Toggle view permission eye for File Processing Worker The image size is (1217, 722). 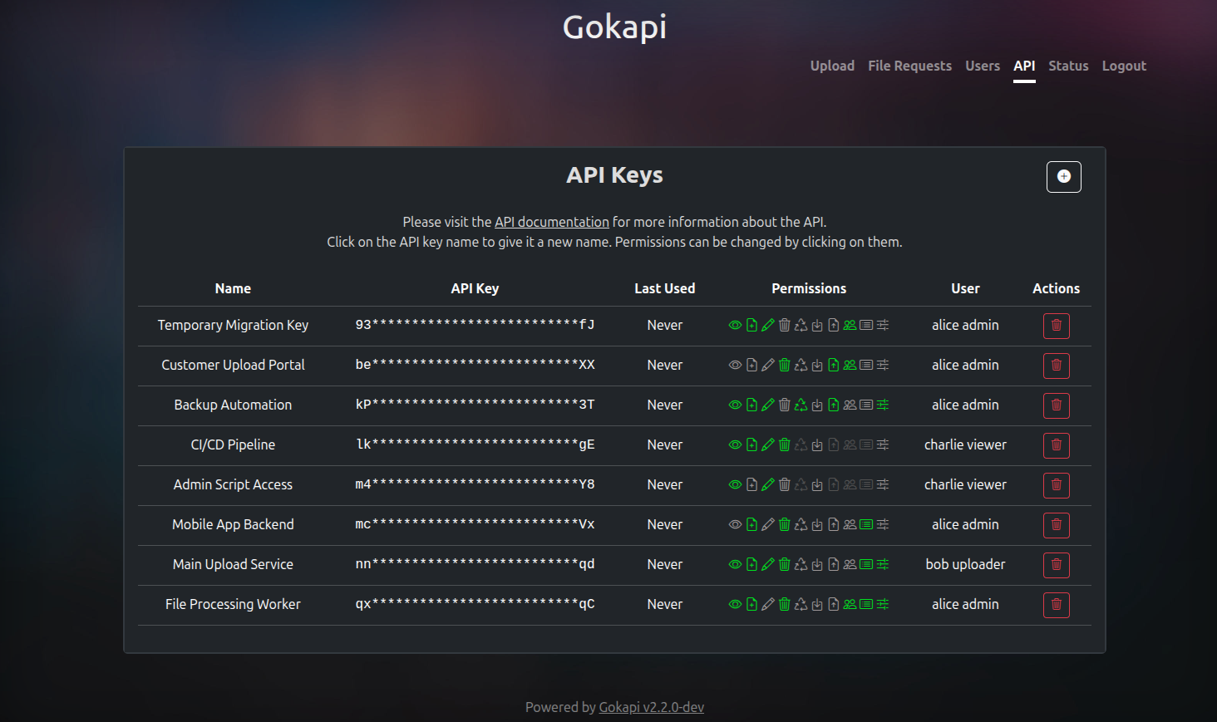point(735,604)
